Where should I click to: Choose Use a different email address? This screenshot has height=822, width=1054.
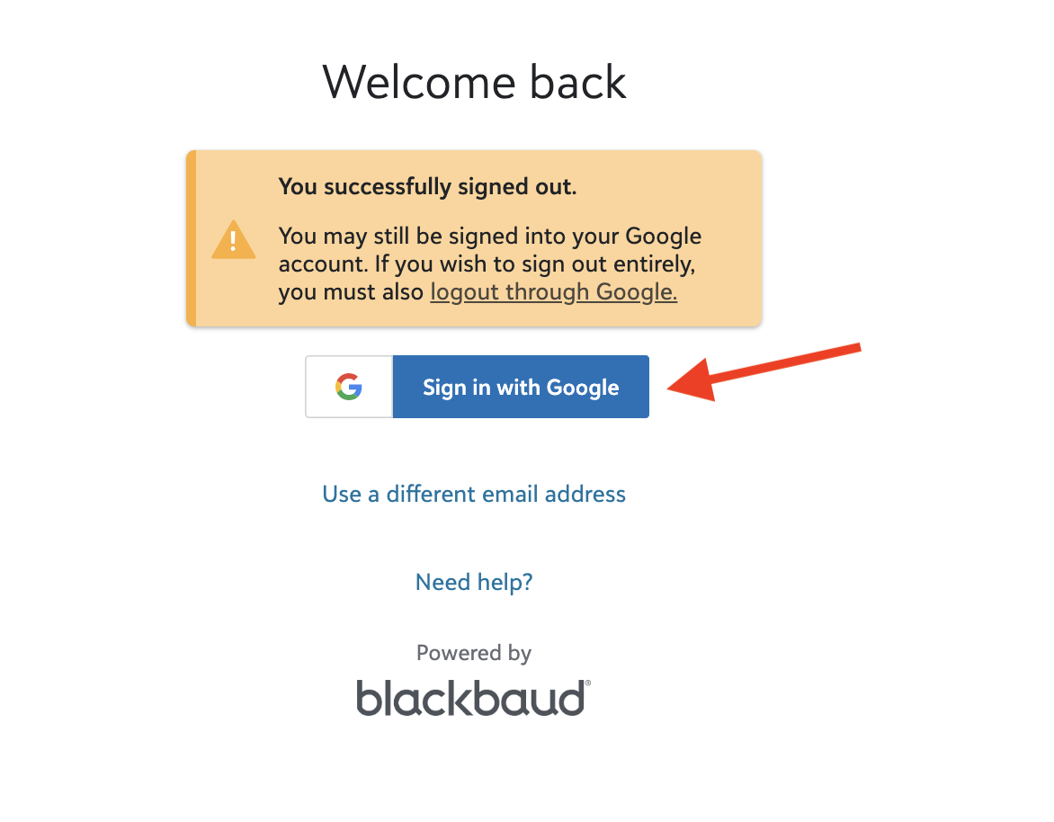pyautogui.click(x=474, y=494)
